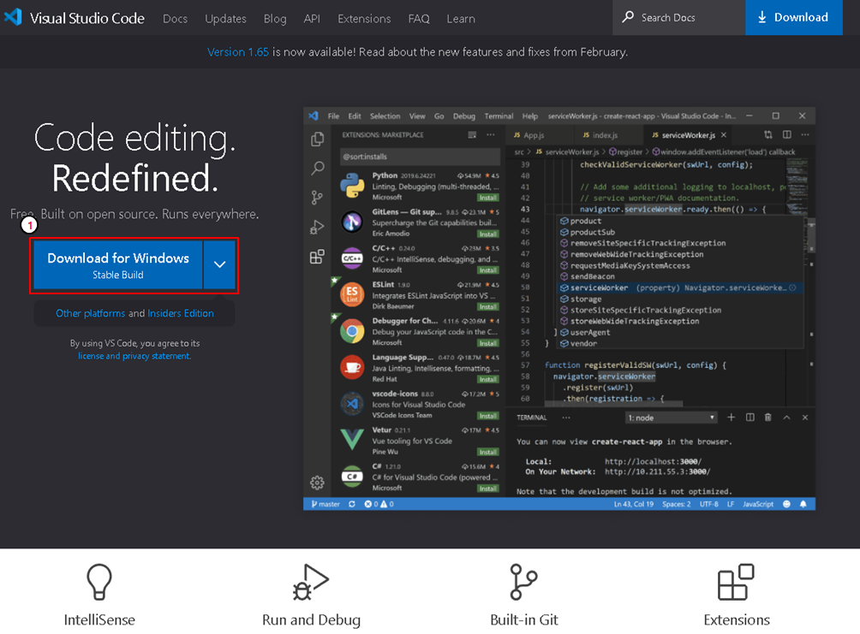This screenshot has height=634, width=860.
Task: Switch to the index.js tab
Action: [600, 135]
